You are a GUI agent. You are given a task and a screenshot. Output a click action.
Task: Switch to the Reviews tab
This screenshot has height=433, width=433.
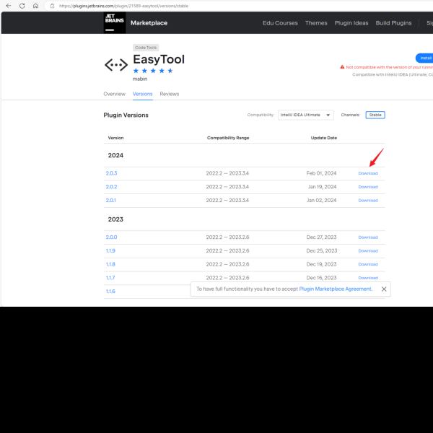click(x=170, y=94)
